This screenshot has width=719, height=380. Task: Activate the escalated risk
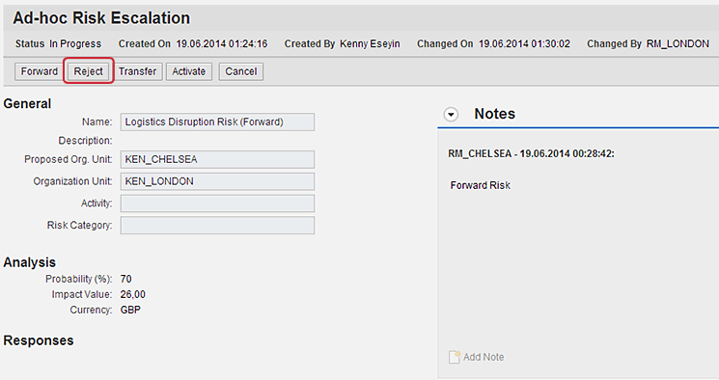[x=189, y=71]
